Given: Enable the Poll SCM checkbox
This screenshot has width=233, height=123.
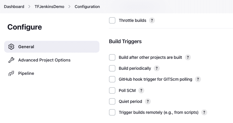Looking at the screenshot, I should (112, 90).
